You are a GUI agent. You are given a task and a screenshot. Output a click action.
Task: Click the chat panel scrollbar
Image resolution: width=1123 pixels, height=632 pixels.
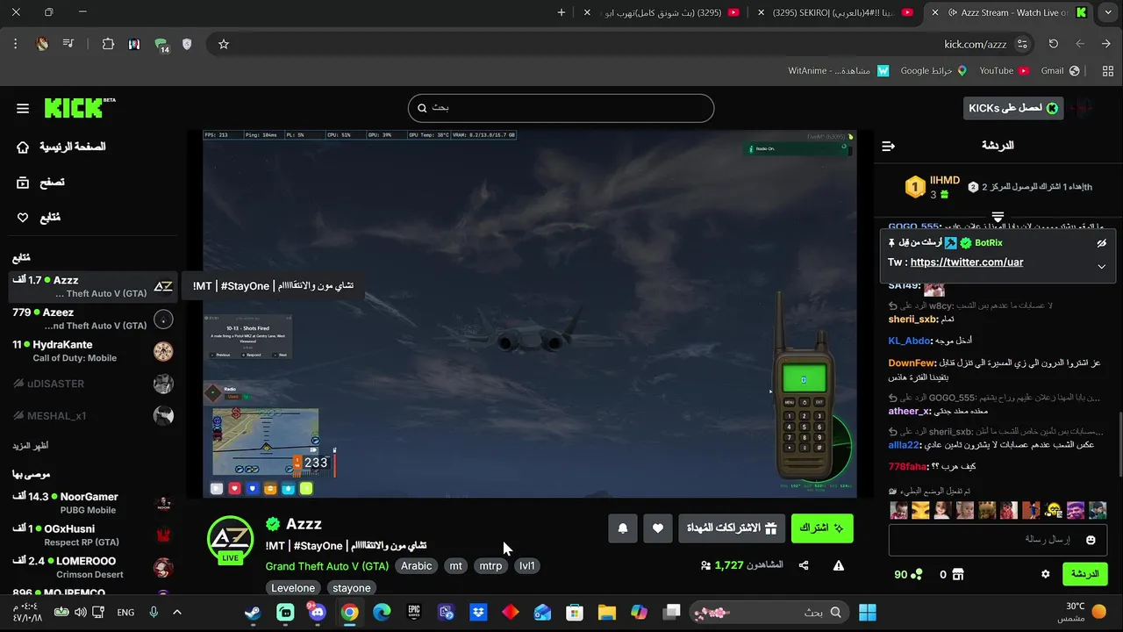click(1119, 446)
